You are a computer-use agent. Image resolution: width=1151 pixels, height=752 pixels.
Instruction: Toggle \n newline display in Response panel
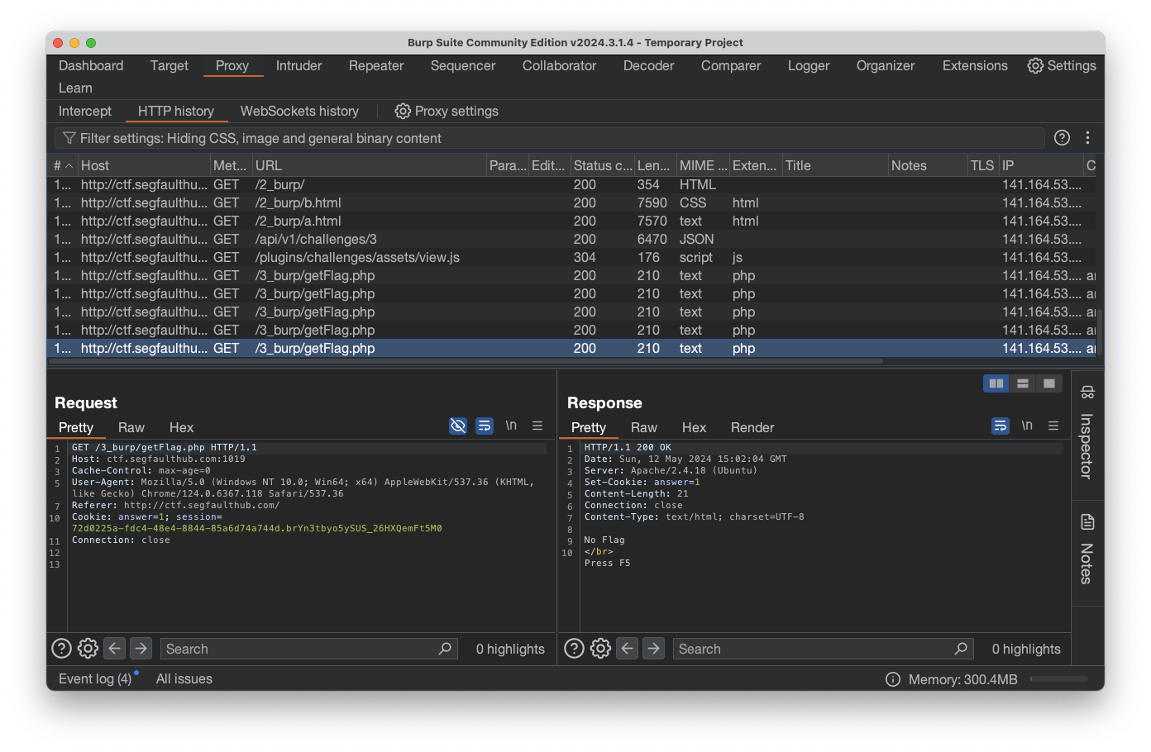1027,426
